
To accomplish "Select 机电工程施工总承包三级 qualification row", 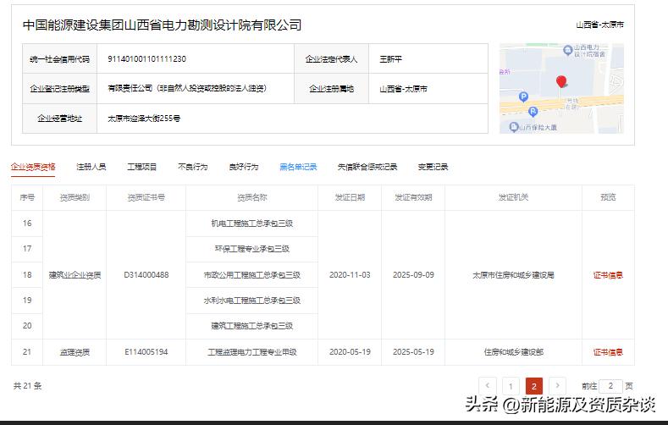I will click(x=251, y=224).
